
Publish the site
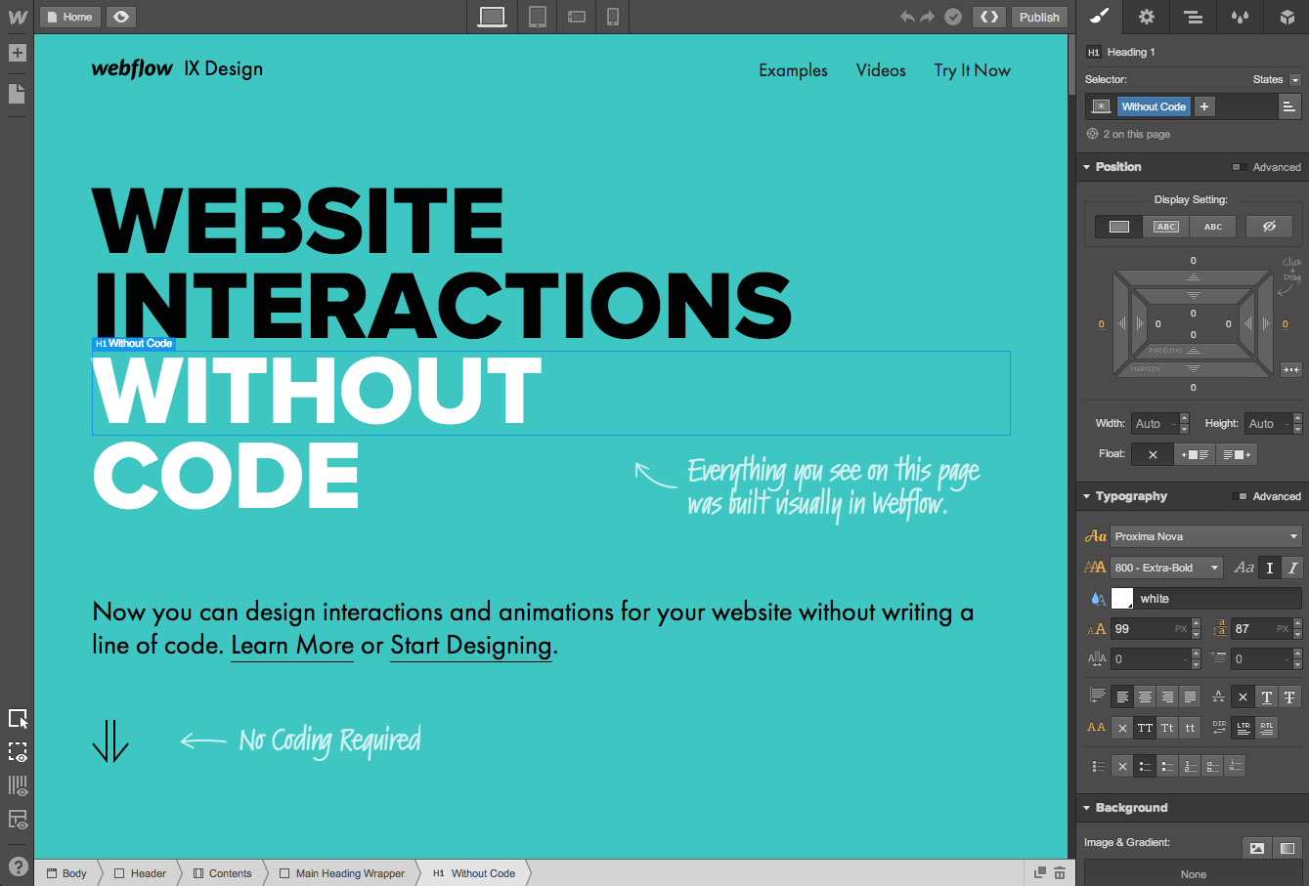(x=1039, y=17)
